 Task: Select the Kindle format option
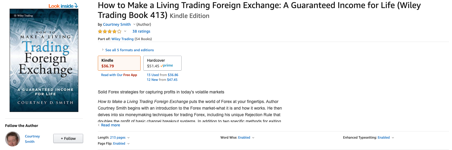tap(119, 63)
